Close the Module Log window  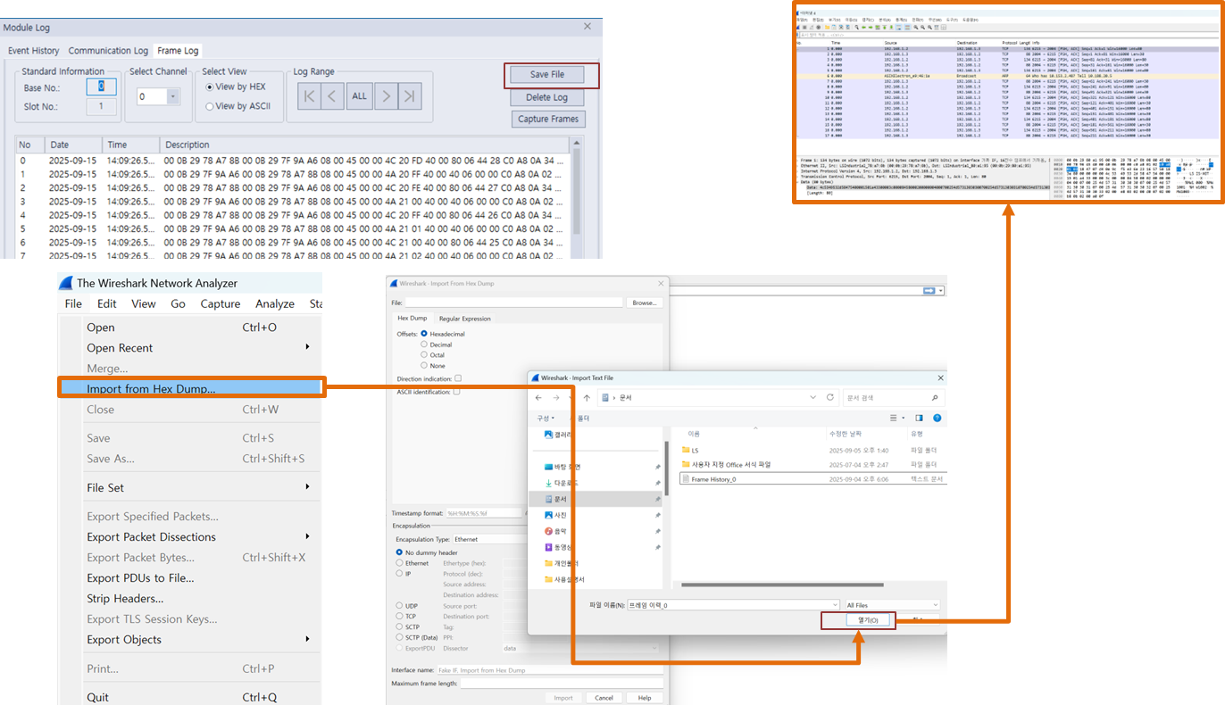tap(587, 27)
